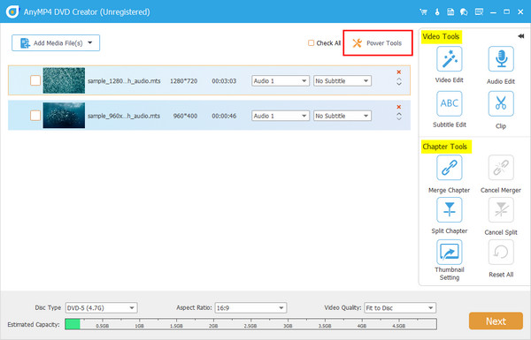The height and width of the screenshot is (340, 531).
Task: Remove the sample_1280 video with red X
Action: coord(399,72)
